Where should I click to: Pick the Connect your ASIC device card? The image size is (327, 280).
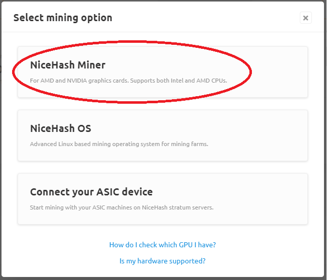162,199
